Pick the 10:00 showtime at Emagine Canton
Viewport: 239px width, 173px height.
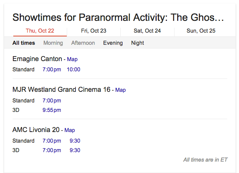click(74, 69)
